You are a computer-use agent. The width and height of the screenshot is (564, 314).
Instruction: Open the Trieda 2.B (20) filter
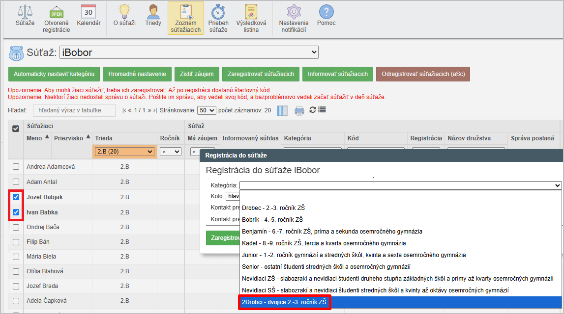[124, 152]
